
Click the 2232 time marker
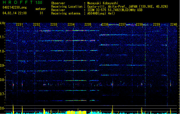(37, 25)
